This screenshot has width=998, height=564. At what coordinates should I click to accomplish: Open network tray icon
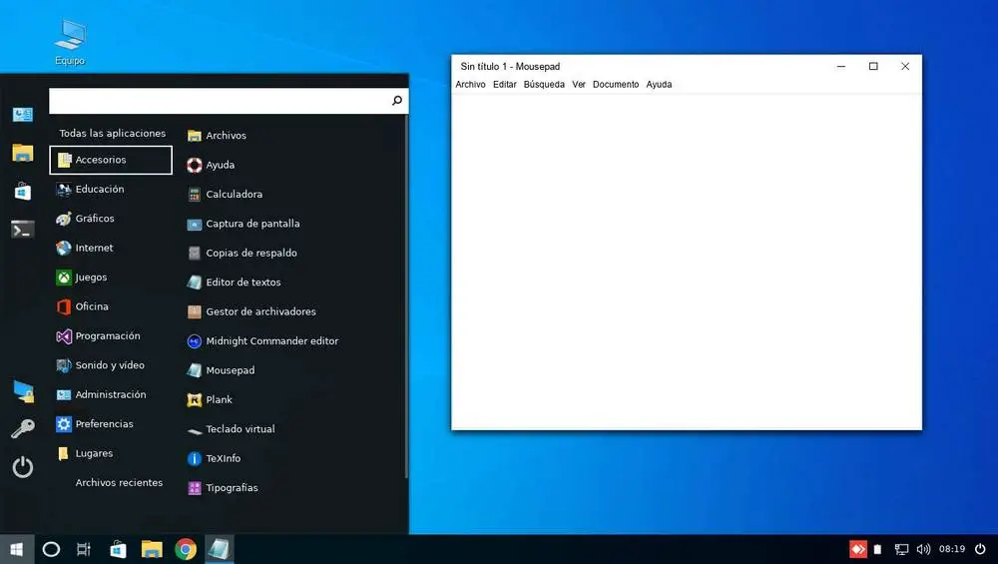point(901,549)
